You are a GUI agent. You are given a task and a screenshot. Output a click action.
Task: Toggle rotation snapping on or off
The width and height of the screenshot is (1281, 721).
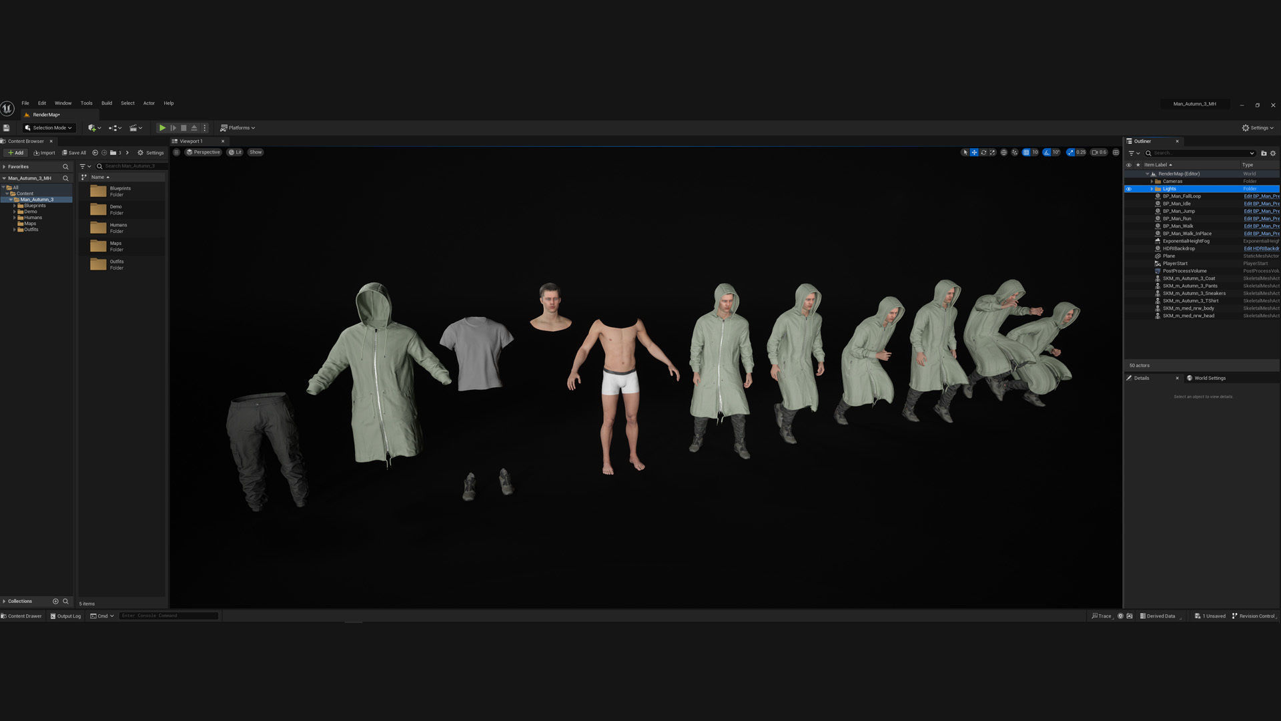click(1047, 152)
